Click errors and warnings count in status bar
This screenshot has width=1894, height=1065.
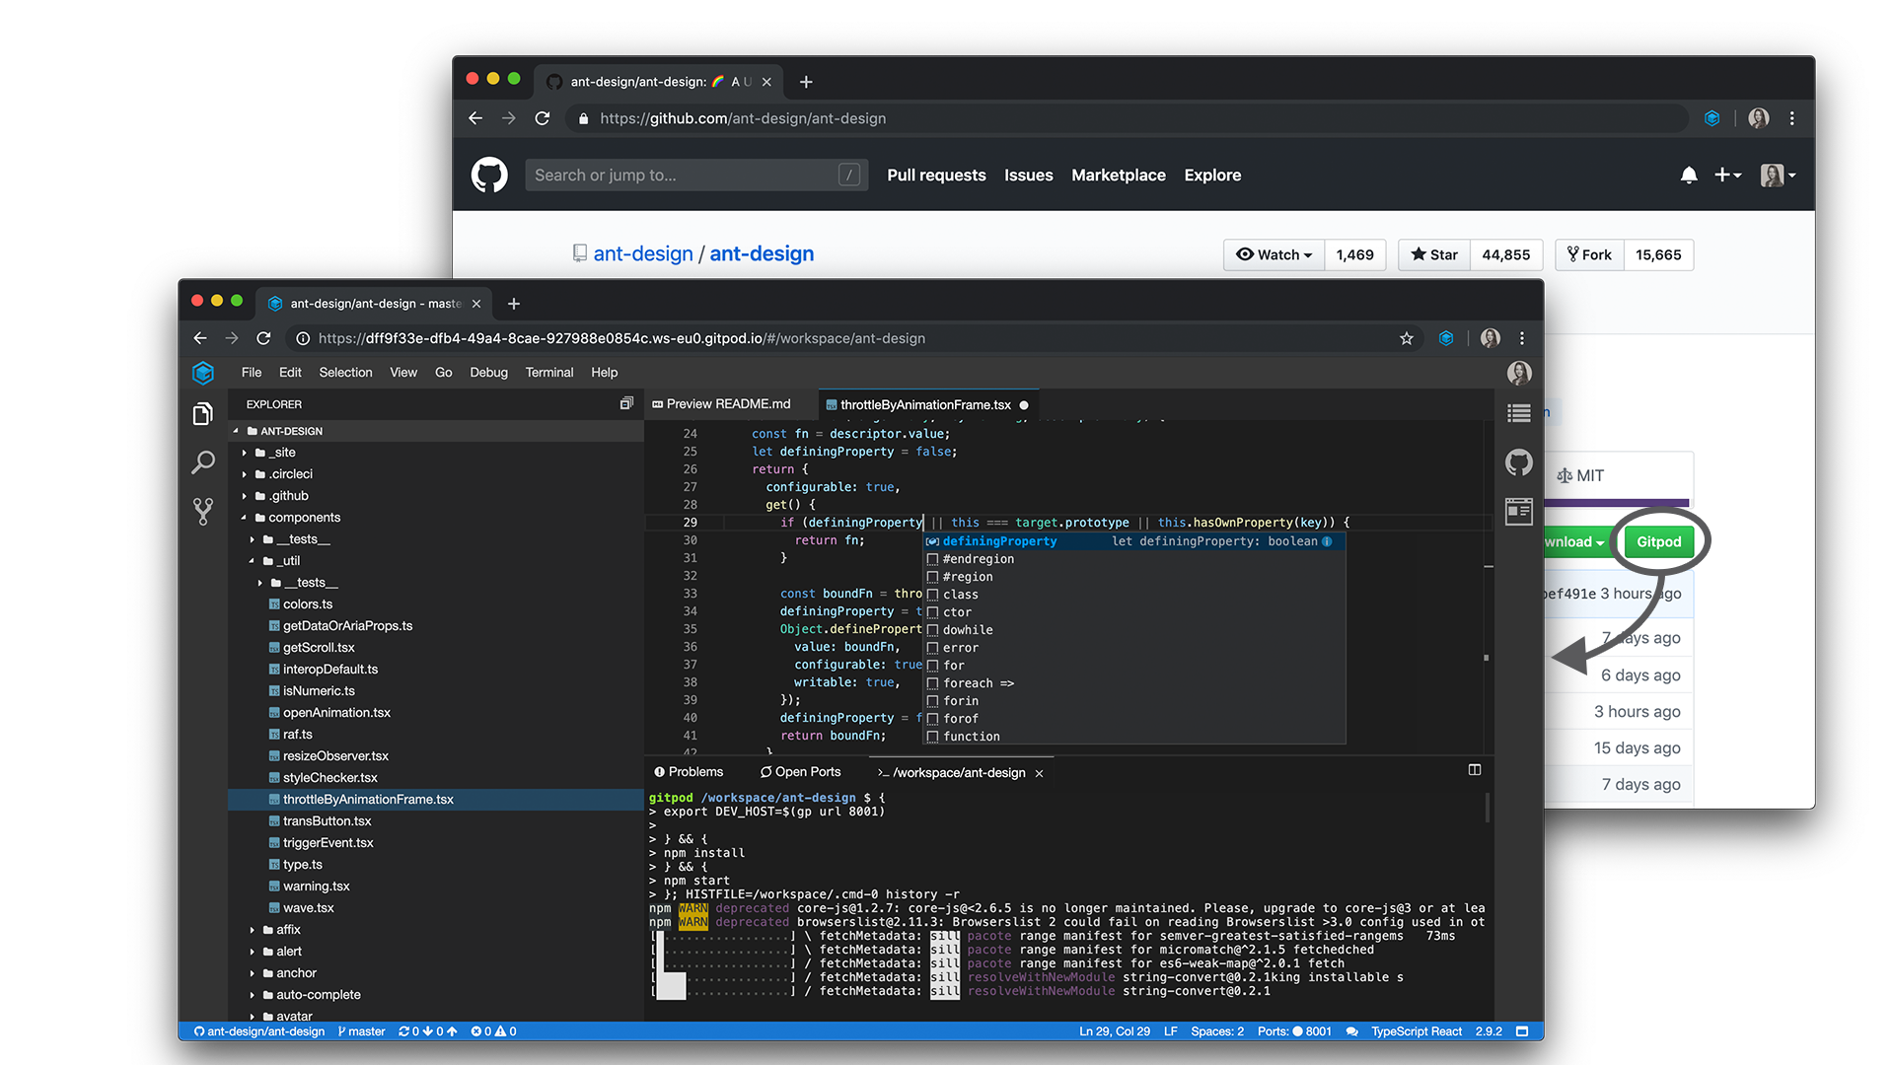494,1031
